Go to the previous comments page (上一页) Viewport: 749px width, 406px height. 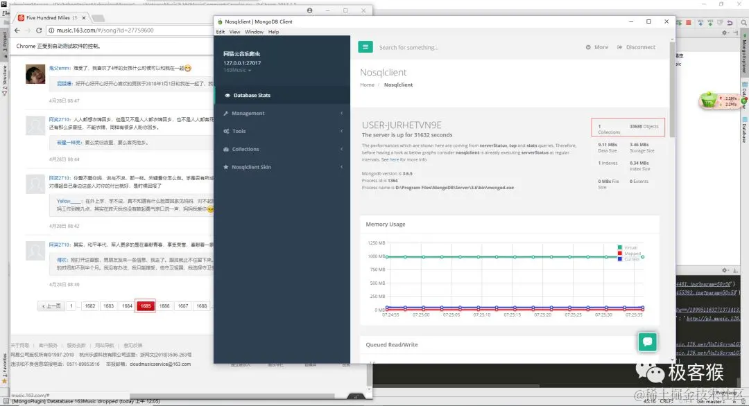[51, 306]
